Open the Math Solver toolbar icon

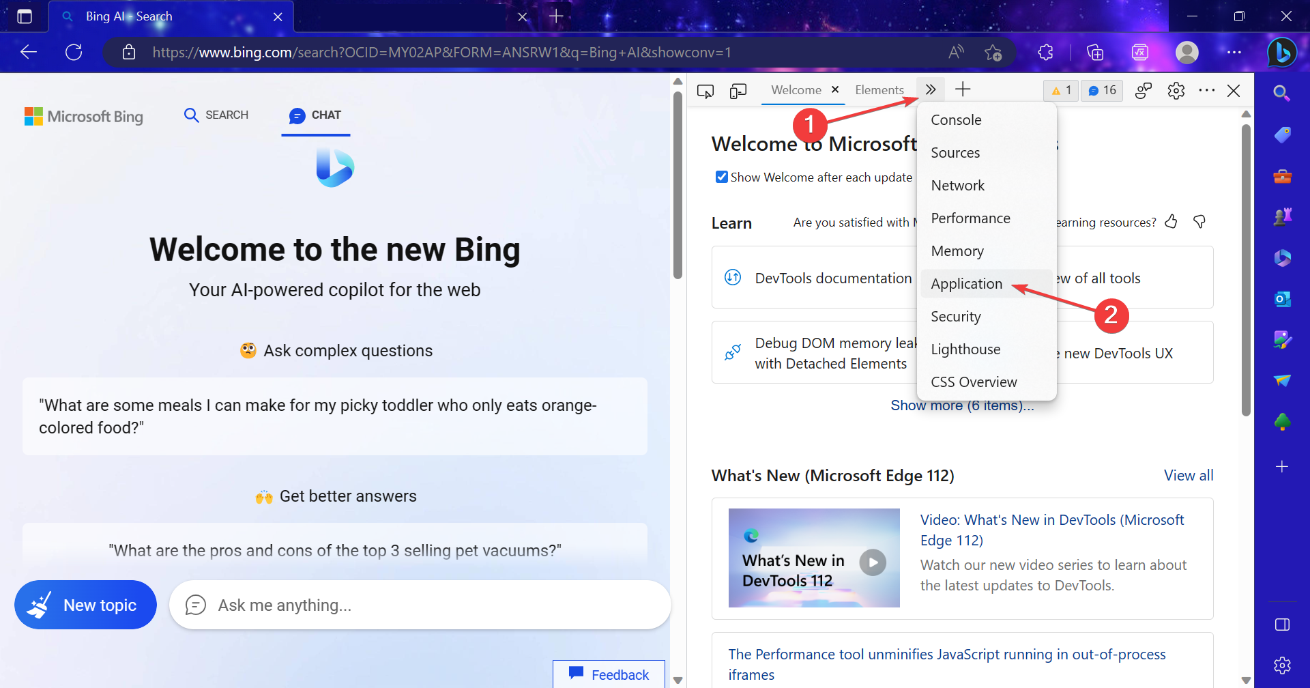[x=1140, y=53]
